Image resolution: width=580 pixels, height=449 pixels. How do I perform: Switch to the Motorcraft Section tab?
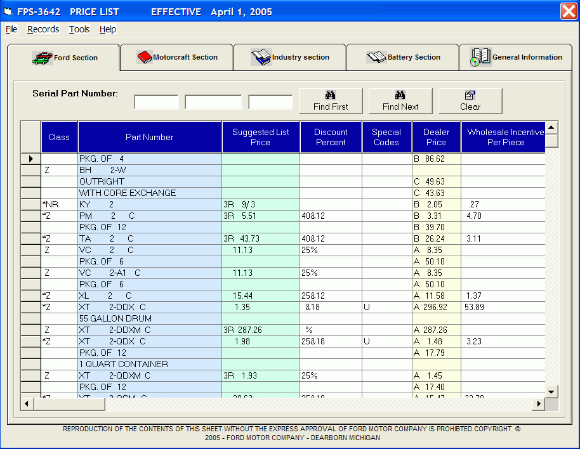(x=177, y=57)
